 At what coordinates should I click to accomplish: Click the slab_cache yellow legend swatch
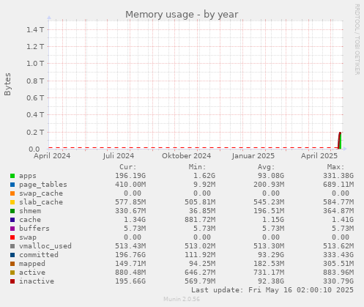tap(12, 202)
